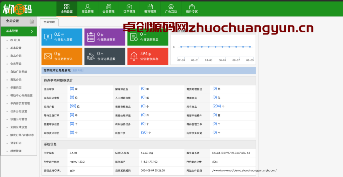Click the document icon on 今日更新商品 card
Image resolution: width=343 pixels, height=177 pixels.
(134, 37)
